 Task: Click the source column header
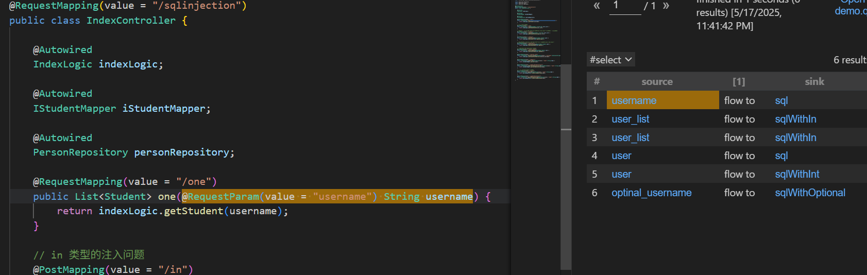coord(657,81)
